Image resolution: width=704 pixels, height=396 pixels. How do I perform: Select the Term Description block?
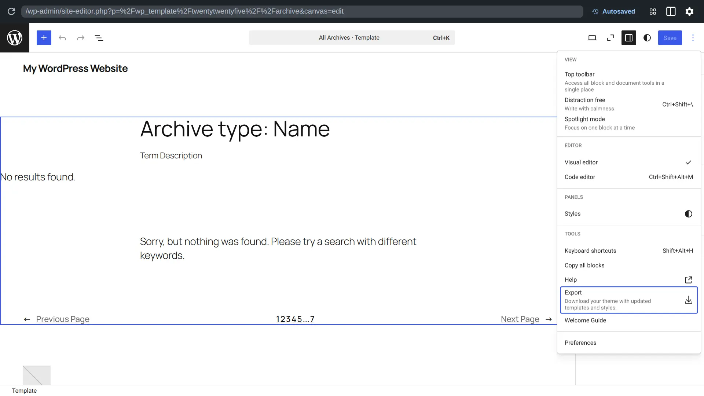point(171,156)
